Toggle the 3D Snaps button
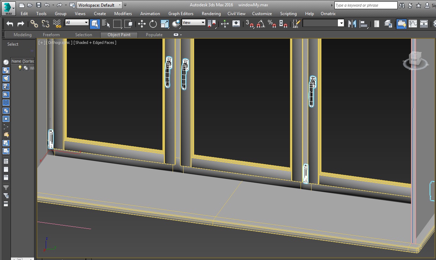Screen dimensions: 436x260 coord(249,24)
